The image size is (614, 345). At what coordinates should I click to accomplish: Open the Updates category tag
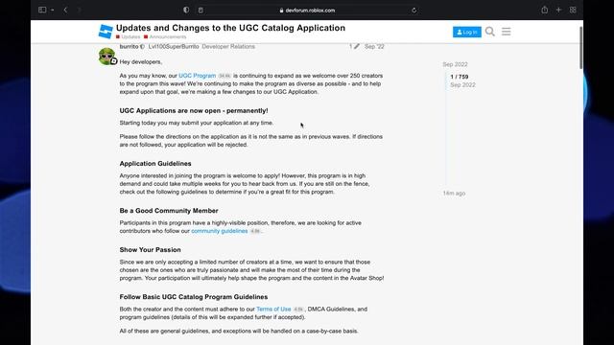128,36
